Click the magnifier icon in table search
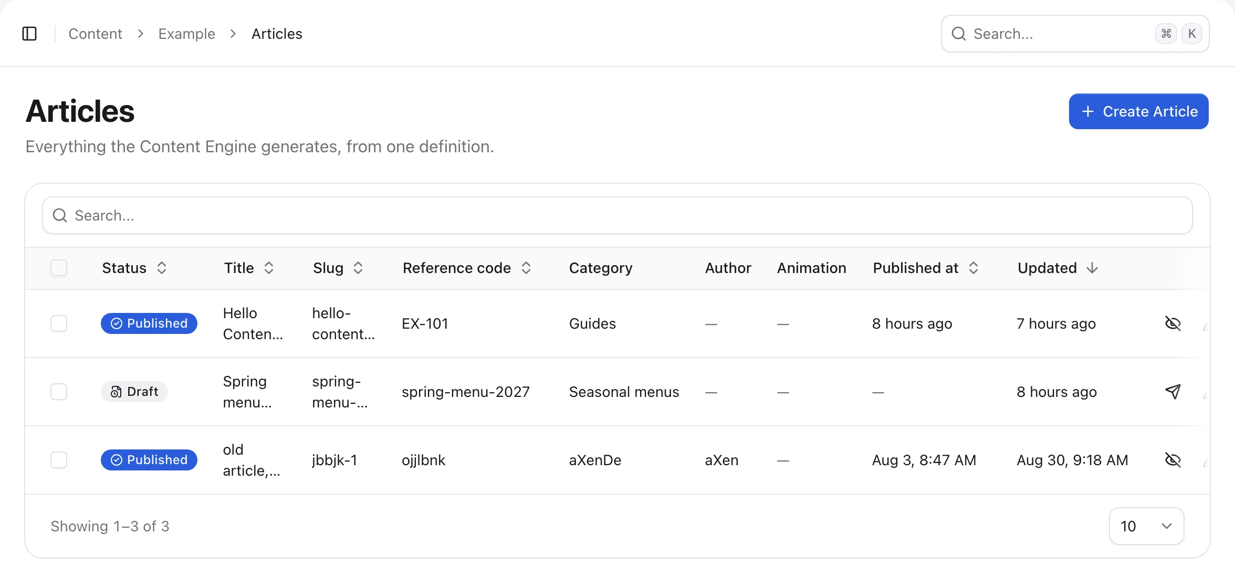 60,215
